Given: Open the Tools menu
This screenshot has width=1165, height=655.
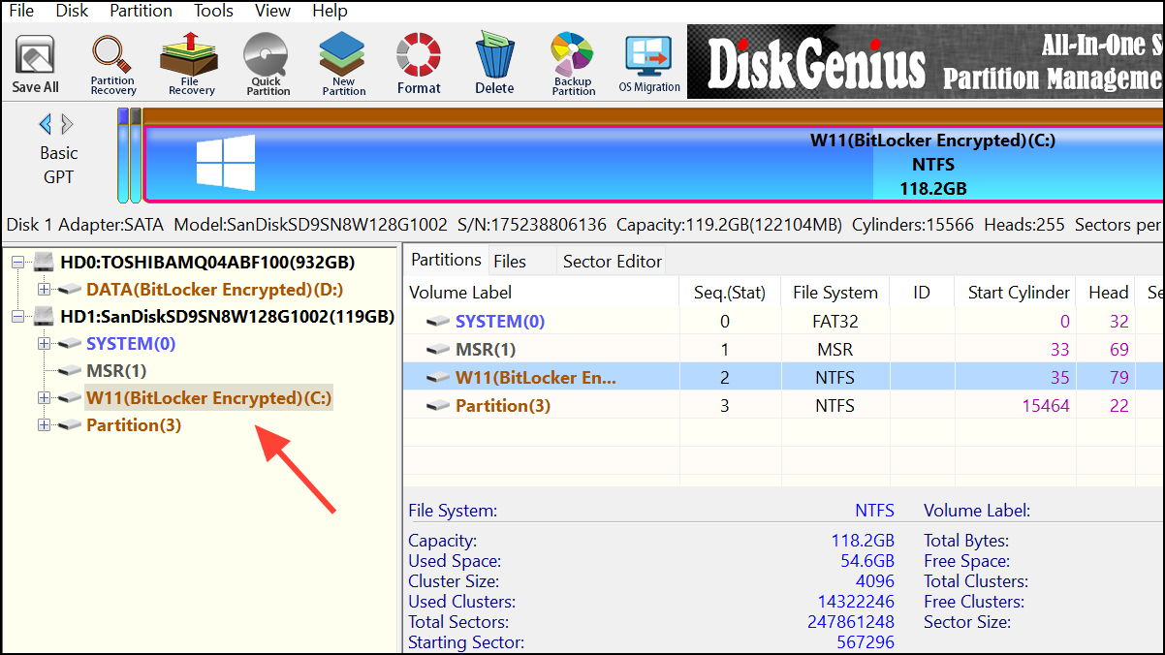Looking at the screenshot, I should [213, 11].
